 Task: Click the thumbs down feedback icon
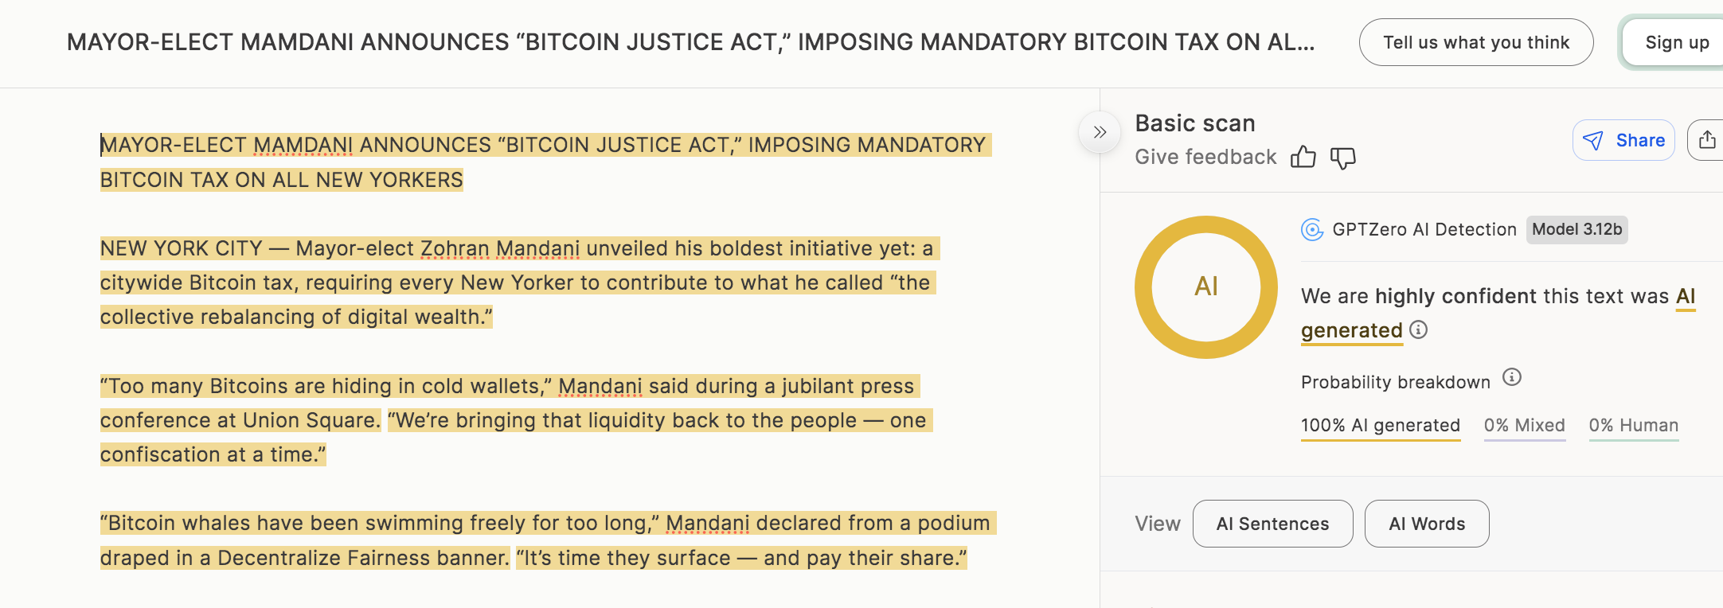(x=1342, y=158)
